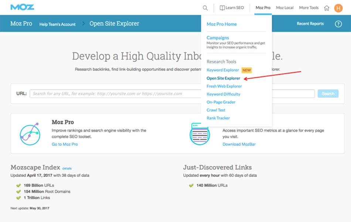Open the Moz Pro menu tab
This screenshot has width=351, height=222.
[263, 8]
